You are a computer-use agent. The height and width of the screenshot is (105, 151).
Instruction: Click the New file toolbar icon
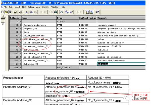click(x=3, y=12)
